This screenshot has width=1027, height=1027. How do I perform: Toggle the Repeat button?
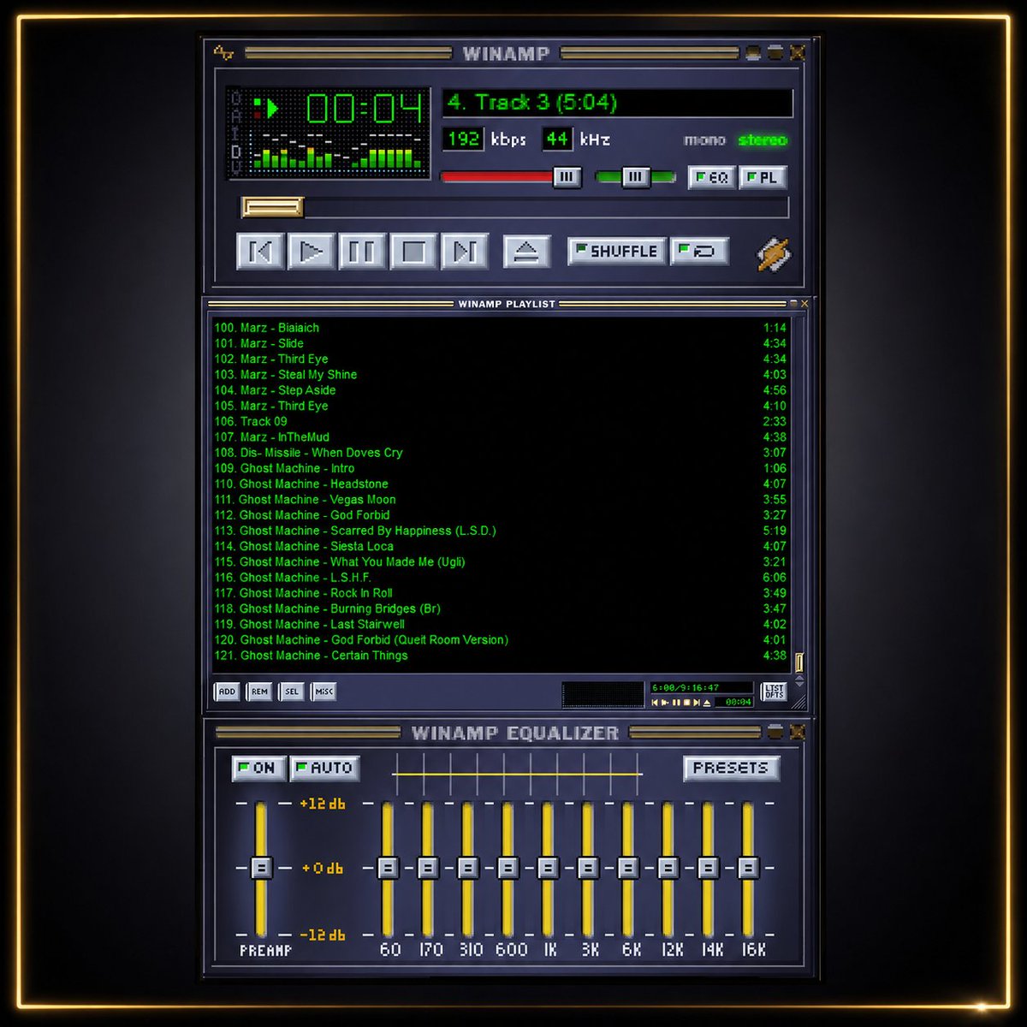(699, 252)
